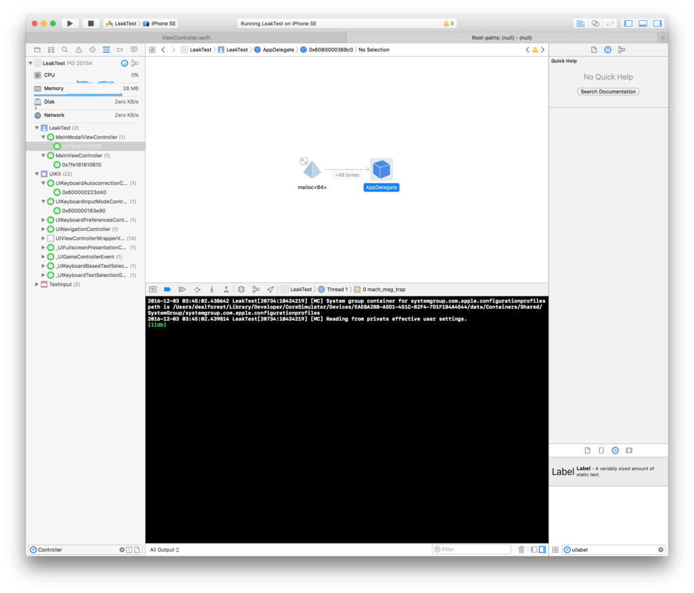Viewport: 694px width, 593px height.
Task: Open the Report navigator speech-bubble icon
Action: tap(134, 50)
